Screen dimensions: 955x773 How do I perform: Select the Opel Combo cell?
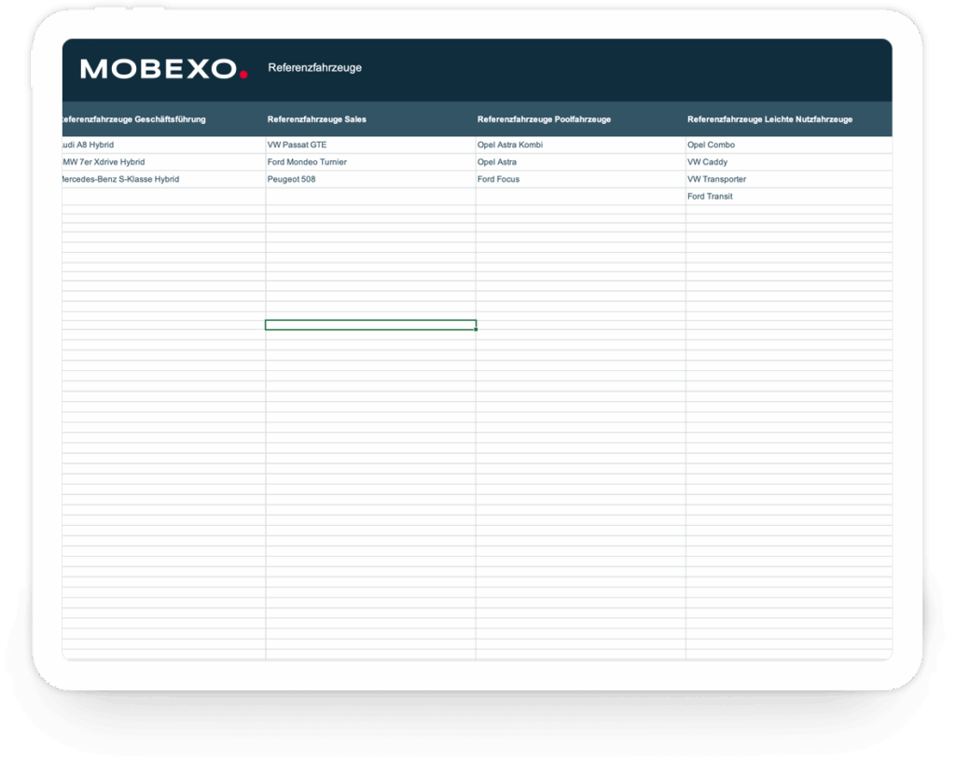(x=711, y=145)
